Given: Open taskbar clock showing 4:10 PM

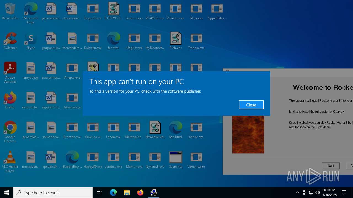Looking at the screenshot, I should pos(330,193).
